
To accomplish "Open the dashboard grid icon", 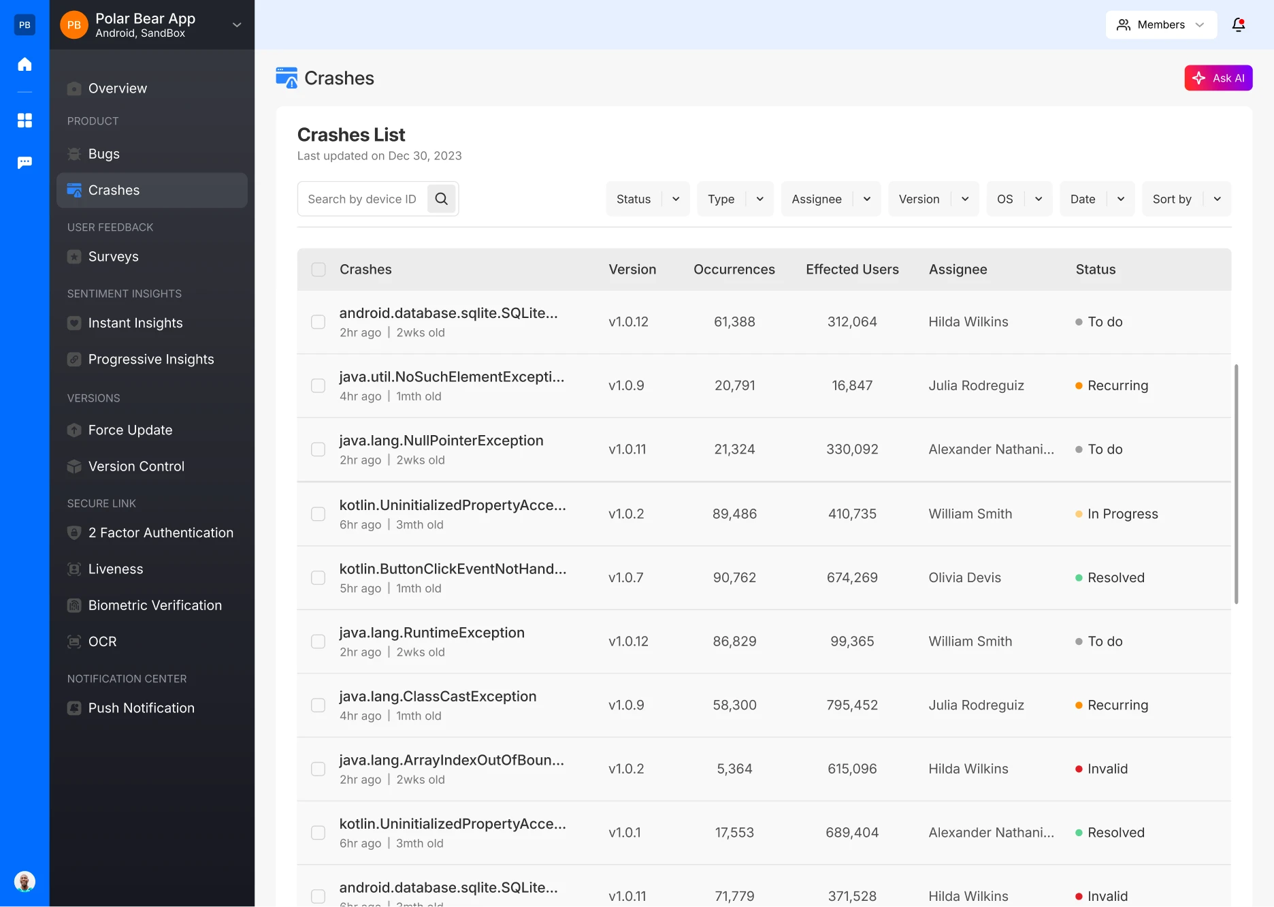I will (x=24, y=121).
